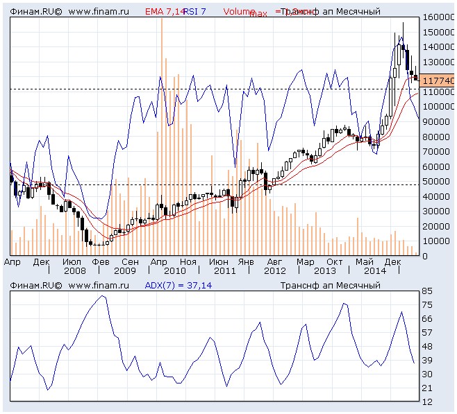The height and width of the screenshot is (414, 457).
Task: Click the www.finam.ru text above ADX chart
Action: 99,286
